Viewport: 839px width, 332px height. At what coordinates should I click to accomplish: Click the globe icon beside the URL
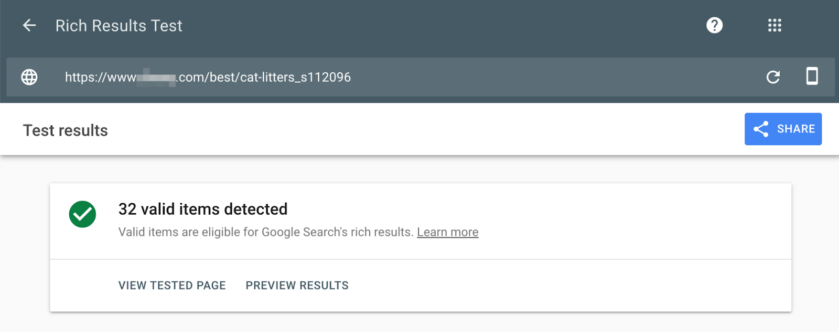(29, 77)
